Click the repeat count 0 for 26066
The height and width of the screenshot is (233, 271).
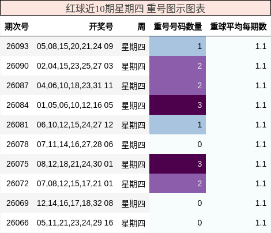[x=178, y=223]
